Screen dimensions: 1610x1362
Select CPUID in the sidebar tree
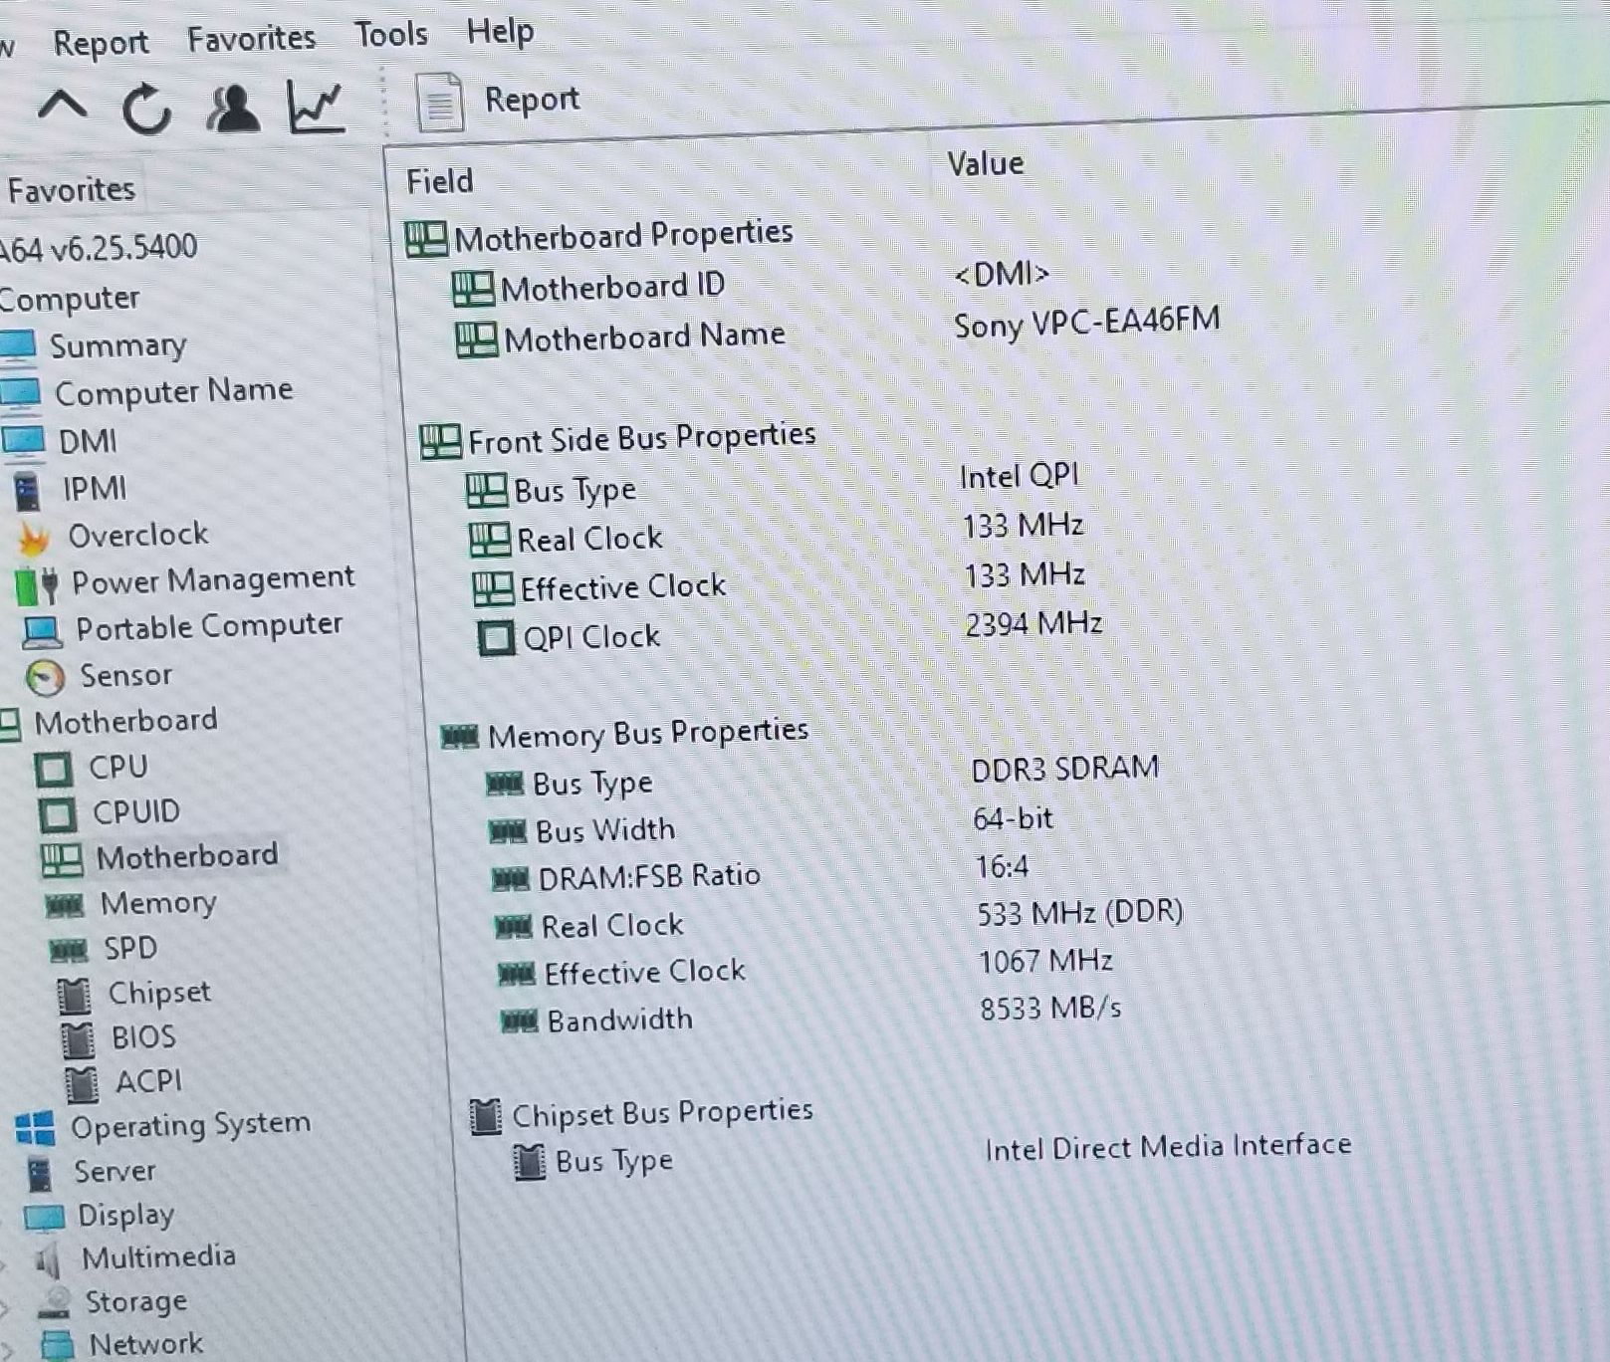pyautogui.click(x=135, y=812)
